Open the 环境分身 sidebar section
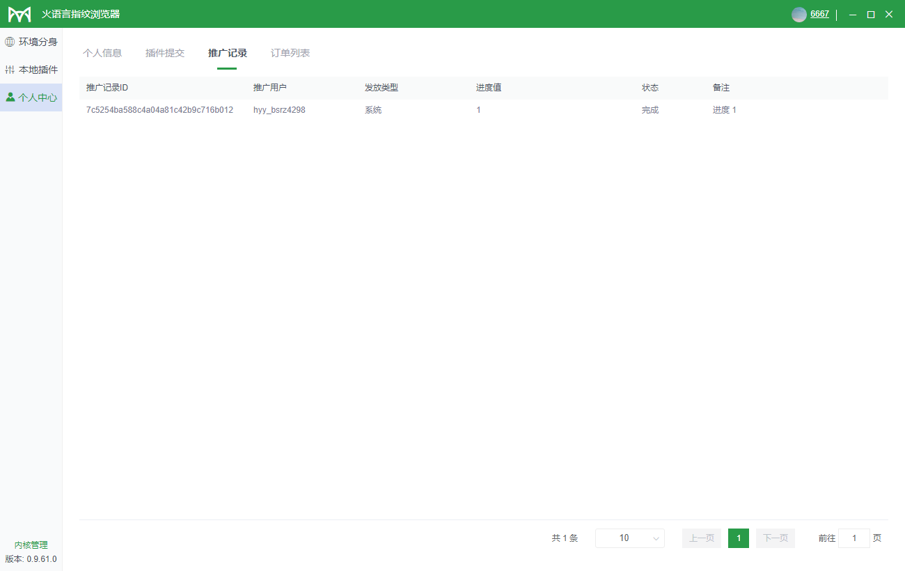Screen dimensions: 905x571 point(31,42)
